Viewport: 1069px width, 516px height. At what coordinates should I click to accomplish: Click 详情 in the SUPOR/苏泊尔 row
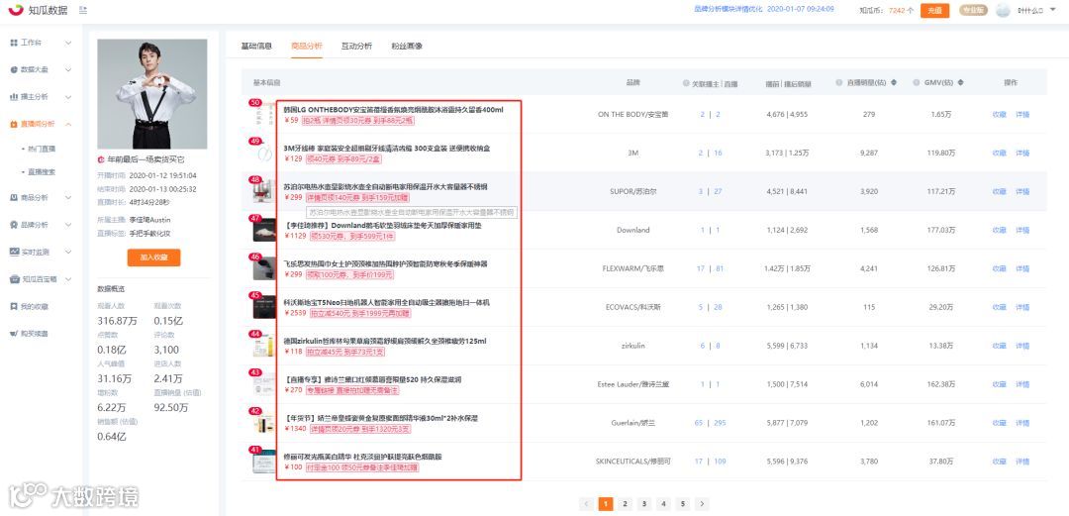click(x=1022, y=192)
